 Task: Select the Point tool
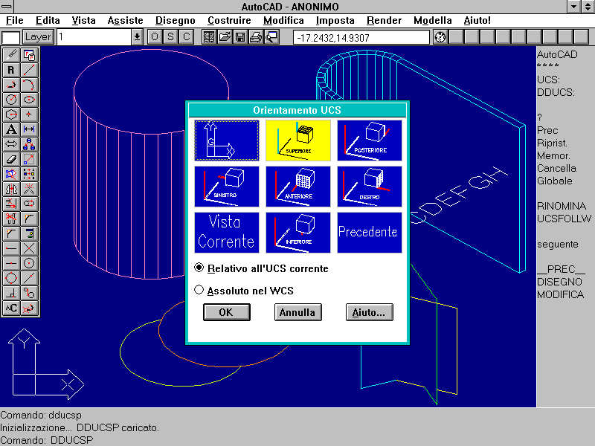point(29,114)
